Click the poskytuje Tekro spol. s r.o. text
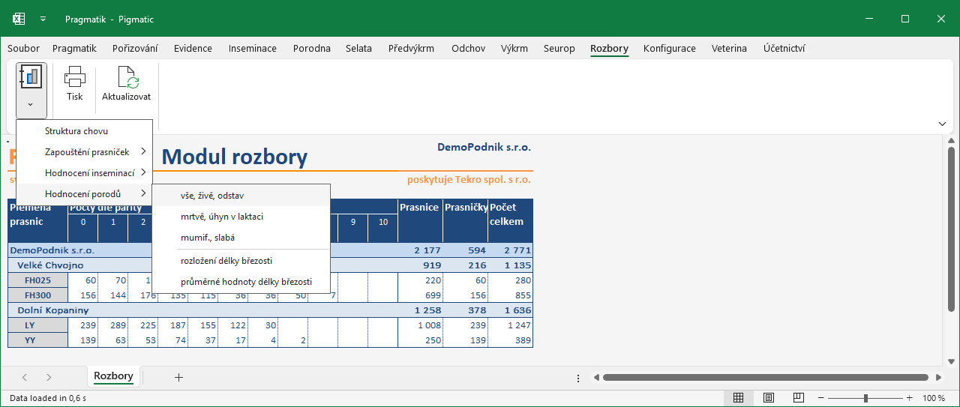 469,180
